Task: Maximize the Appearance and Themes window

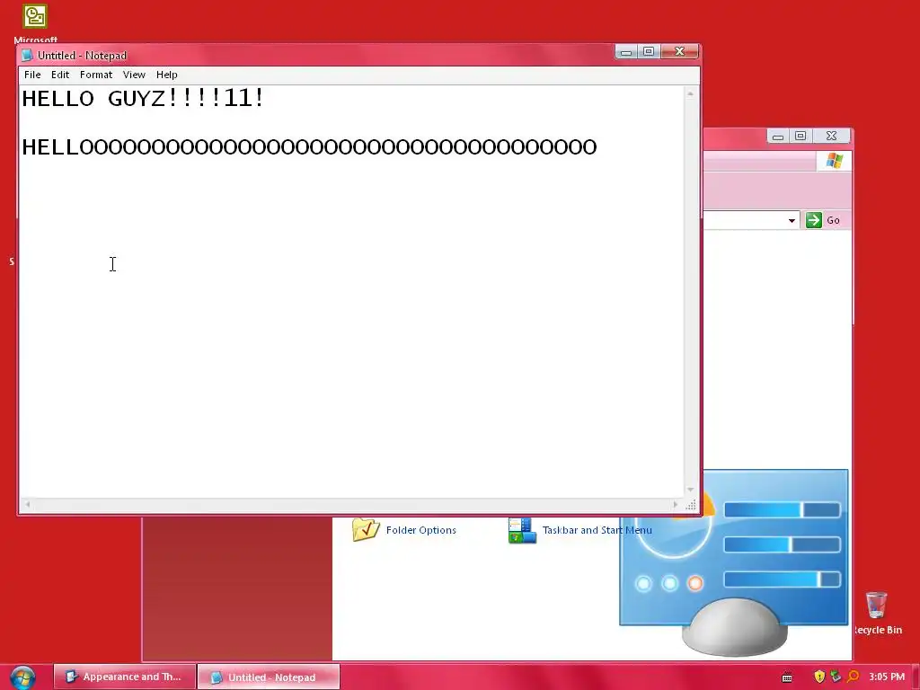Action: tap(801, 137)
